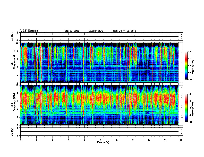The height and width of the screenshot is (157, 204).
Task: Click the ch.1 color scale bar
Action: [186, 66]
